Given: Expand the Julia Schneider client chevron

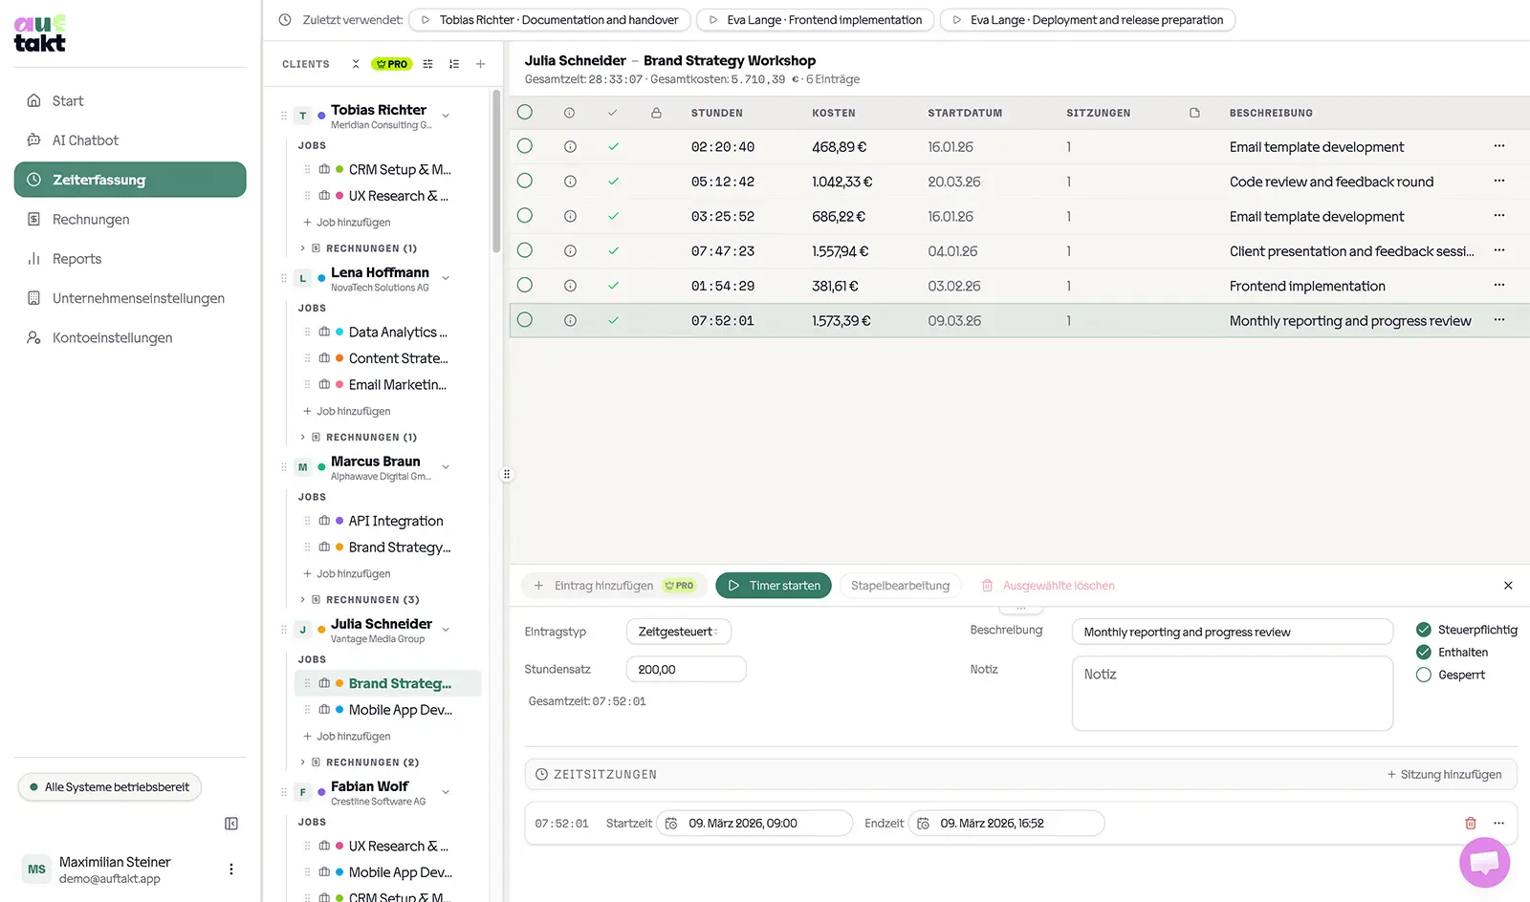Looking at the screenshot, I should [445, 630].
